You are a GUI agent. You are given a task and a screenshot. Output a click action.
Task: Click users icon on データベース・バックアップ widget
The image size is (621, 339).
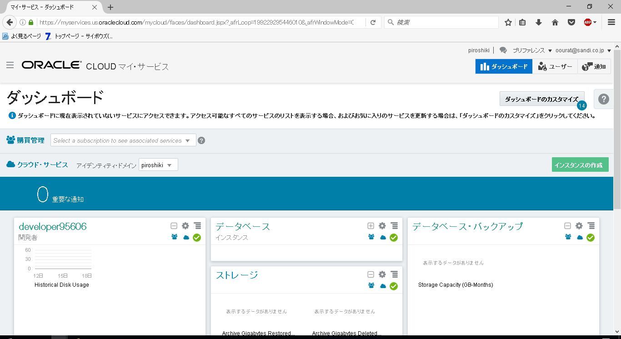(x=568, y=237)
